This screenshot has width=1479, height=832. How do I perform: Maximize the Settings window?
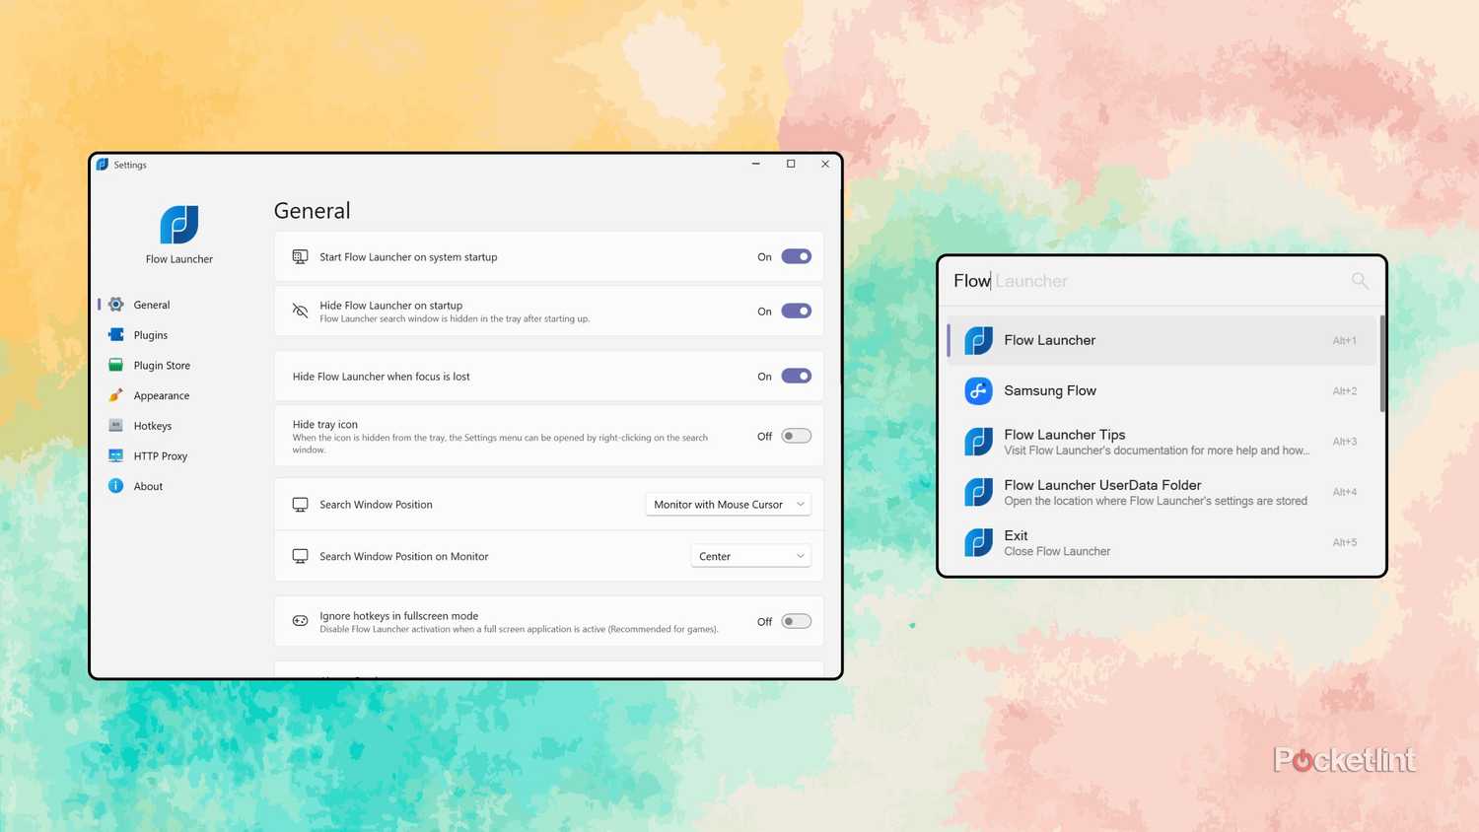coord(791,164)
